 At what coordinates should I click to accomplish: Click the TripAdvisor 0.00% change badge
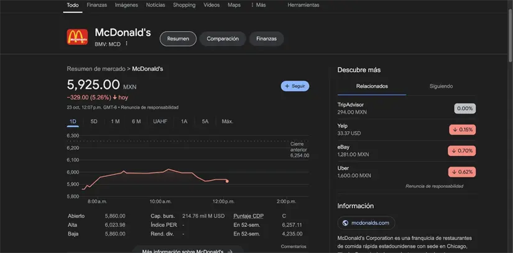[464, 108]
